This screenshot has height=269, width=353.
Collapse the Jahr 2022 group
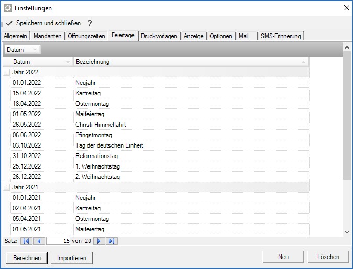pos(6,72)
